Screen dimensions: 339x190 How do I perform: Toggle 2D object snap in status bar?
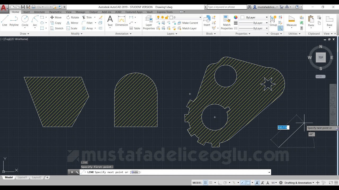(x=248, y=183)
